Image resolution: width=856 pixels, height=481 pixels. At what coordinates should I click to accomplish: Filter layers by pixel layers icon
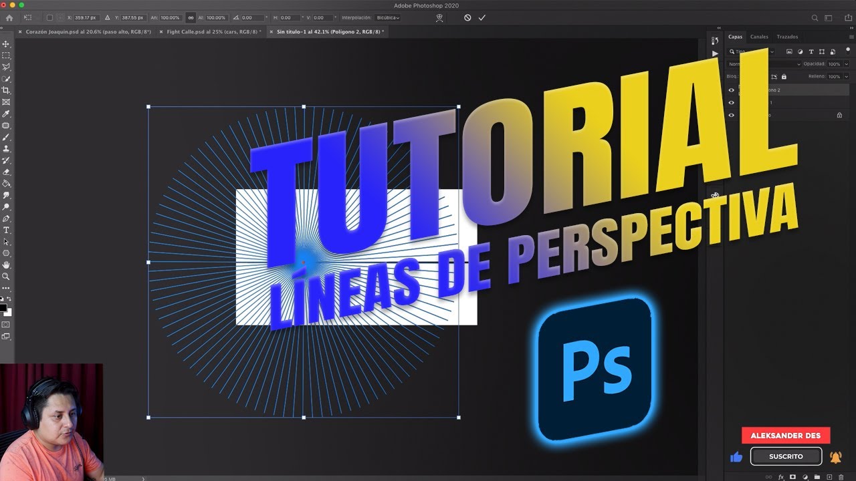[789, 51]
